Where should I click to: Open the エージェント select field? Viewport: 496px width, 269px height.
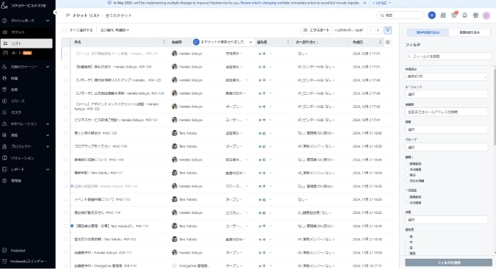click(x=446, y=94)
